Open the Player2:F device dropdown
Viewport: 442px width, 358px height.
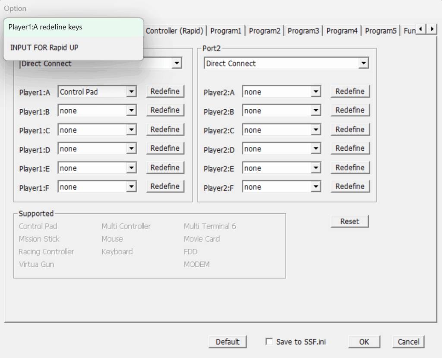click(x=316, y=187)
